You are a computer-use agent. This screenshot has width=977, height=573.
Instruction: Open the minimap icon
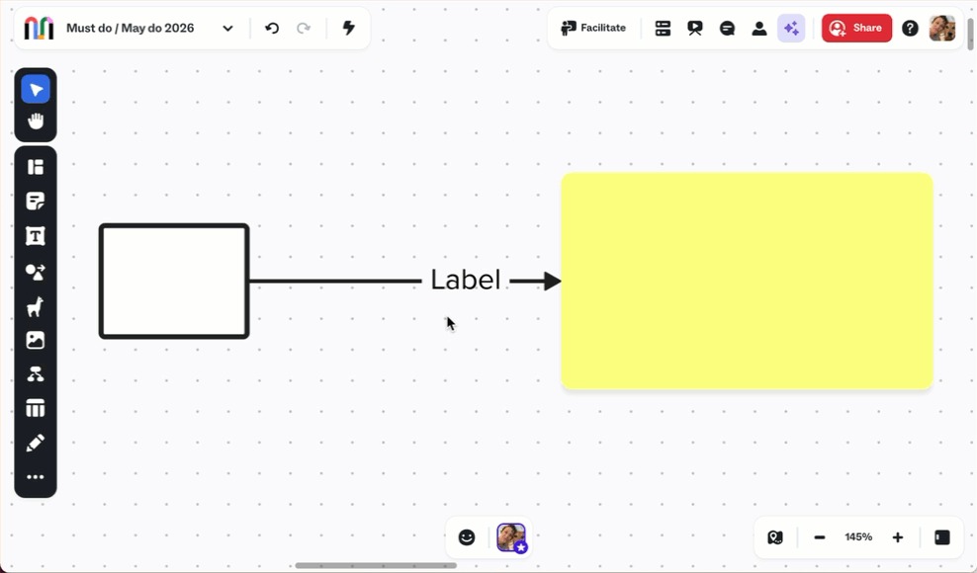(775, 537)
